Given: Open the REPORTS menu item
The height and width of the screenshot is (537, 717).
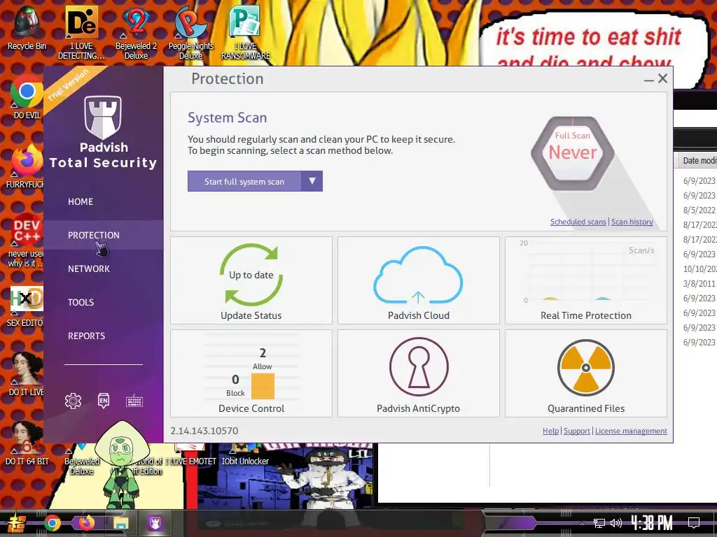Looking at the screenshot, I should point(86,336).
